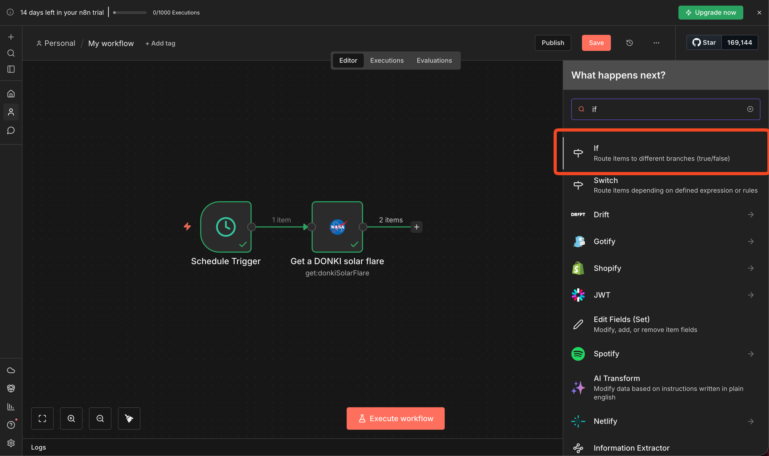Switch to the Executions tab
The image size is (769, 456).
pyautogui.click(x=387, y=60)
